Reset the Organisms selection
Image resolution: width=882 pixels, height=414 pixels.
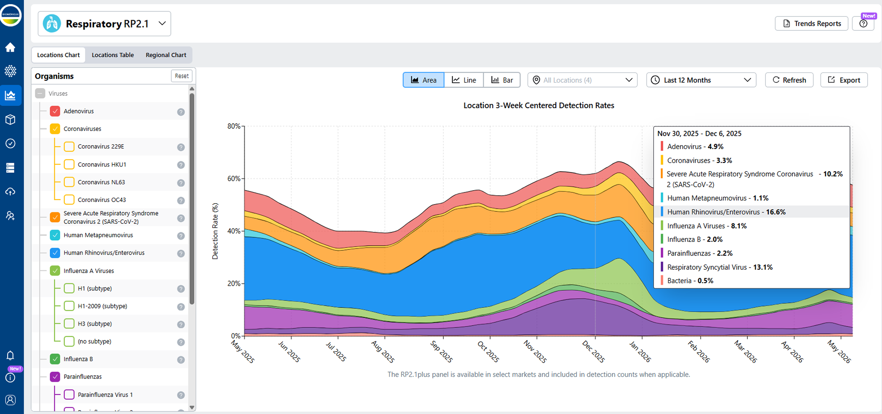pyautogui.click(x=182, y=76)
